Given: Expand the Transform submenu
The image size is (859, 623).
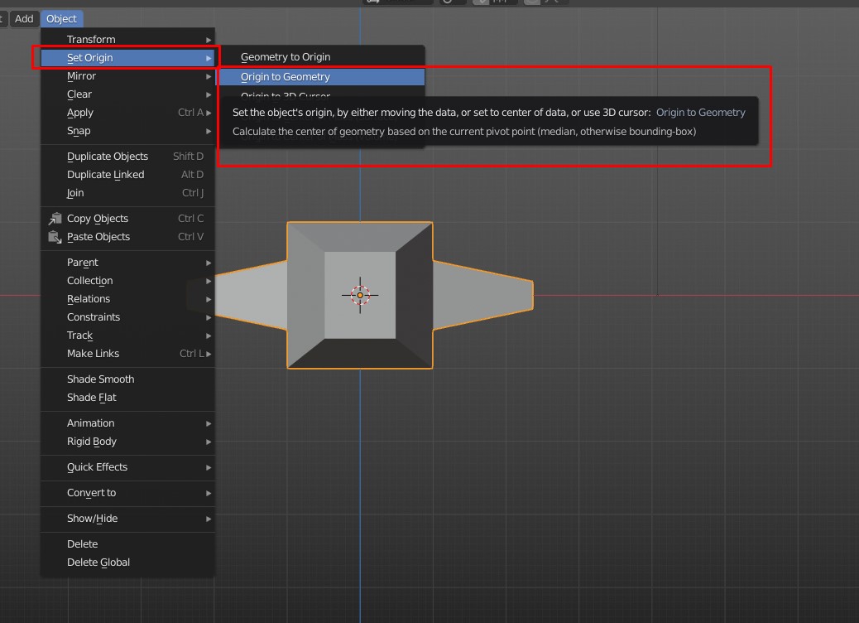Looking at the screenshot, I should tap(91, 39).
